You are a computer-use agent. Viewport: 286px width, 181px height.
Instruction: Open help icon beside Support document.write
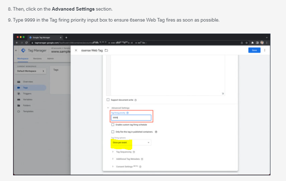(135, 100)
